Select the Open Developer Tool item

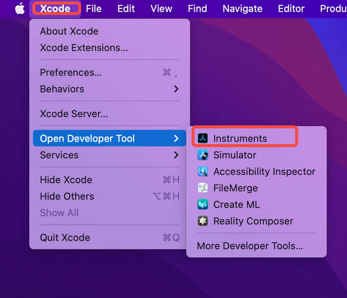pyautogui.click(x=110, y=138)
